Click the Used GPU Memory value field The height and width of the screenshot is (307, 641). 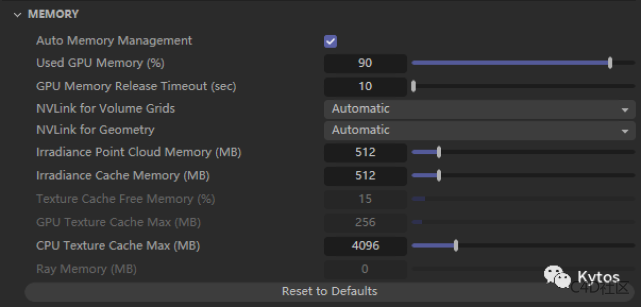point(365,63)
